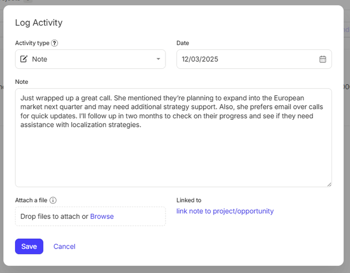350x273 pixels.
Task: Click link note to project/opportunity
Action: (x=225, y=211)
